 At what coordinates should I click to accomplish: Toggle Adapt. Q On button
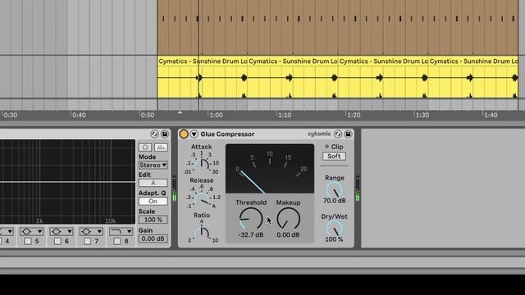point(153,202)
